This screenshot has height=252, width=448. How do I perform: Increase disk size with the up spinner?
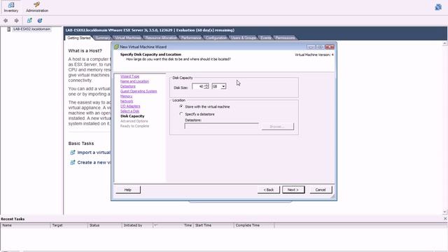pos(206,85)
